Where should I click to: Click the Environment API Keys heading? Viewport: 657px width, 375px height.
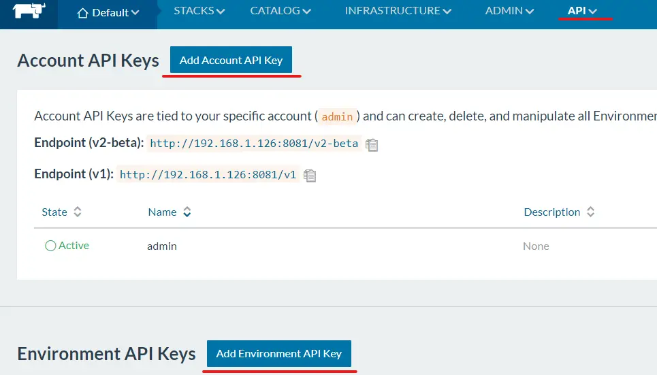tap(106, 354)
